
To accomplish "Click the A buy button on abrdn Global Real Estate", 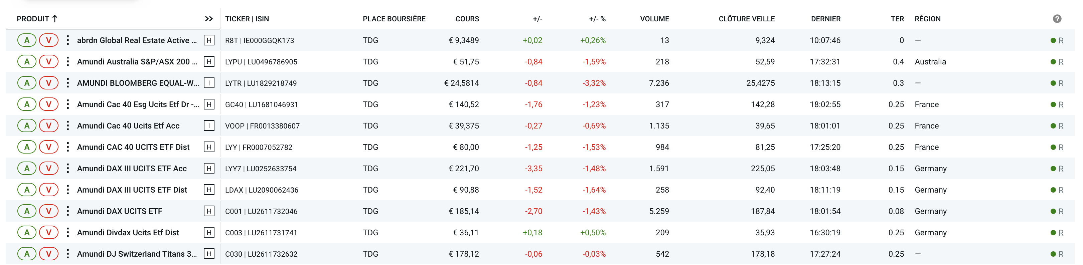I will point(27,40).
